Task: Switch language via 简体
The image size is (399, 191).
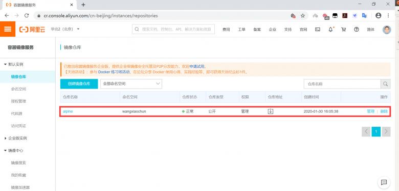Action: [x=370, y=30]
